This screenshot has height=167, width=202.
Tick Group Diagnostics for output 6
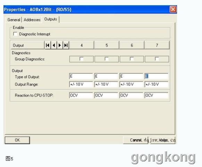[132, 59]
